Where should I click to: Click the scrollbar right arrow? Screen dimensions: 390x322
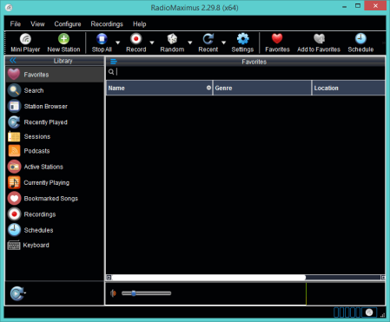[x=383, y=278]
